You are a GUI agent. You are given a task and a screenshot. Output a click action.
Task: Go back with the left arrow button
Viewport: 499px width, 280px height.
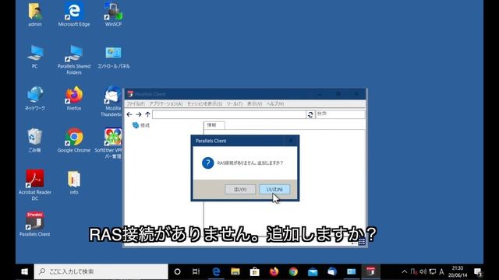click(x=129, y=114)
